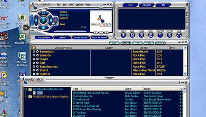
Task: Select the iPod device in tree
Action: (x=40, y=93)
